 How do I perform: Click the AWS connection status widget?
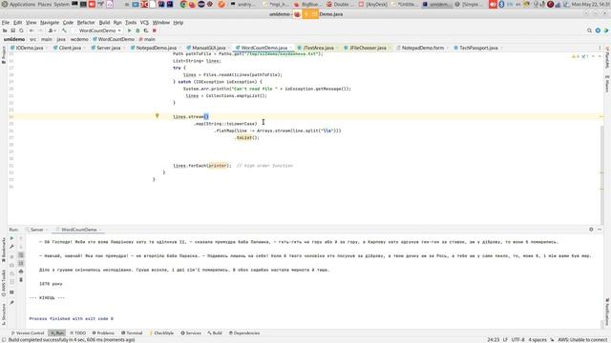[582, 339]
